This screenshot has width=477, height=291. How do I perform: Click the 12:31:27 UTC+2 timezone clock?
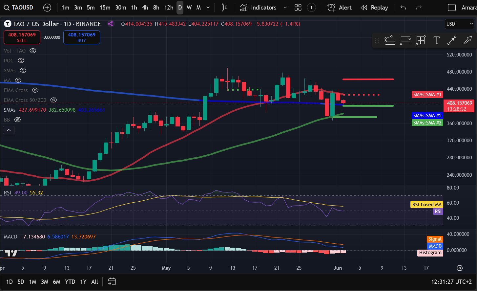pos(451,282)
